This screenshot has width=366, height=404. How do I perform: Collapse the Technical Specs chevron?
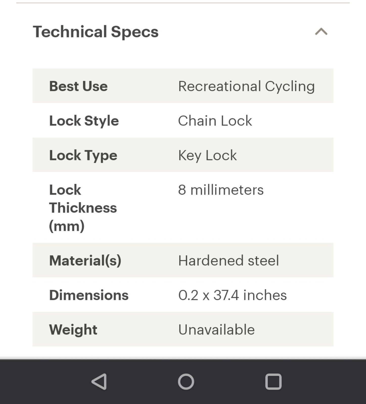tap(321, 32)
